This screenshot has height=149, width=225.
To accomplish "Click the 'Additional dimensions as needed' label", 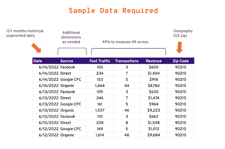I will pyautogui.click(x=71, y=37).
